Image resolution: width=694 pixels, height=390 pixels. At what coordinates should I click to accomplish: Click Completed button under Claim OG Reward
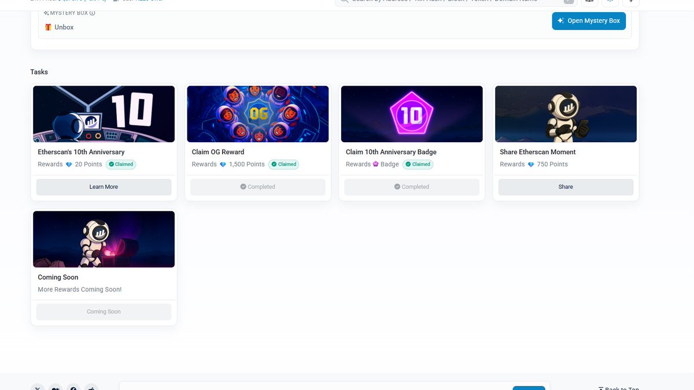258,187
